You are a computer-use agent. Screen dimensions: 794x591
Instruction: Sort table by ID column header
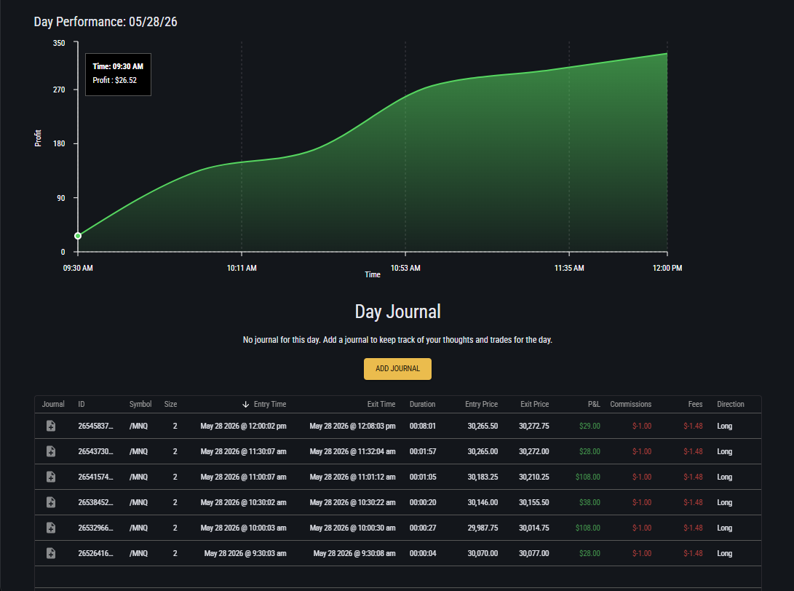(82, 404)
